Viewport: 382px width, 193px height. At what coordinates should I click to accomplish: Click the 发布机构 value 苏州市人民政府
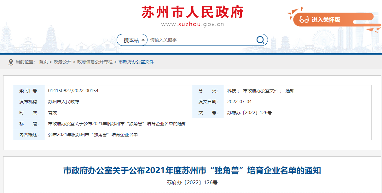point(63,102)
